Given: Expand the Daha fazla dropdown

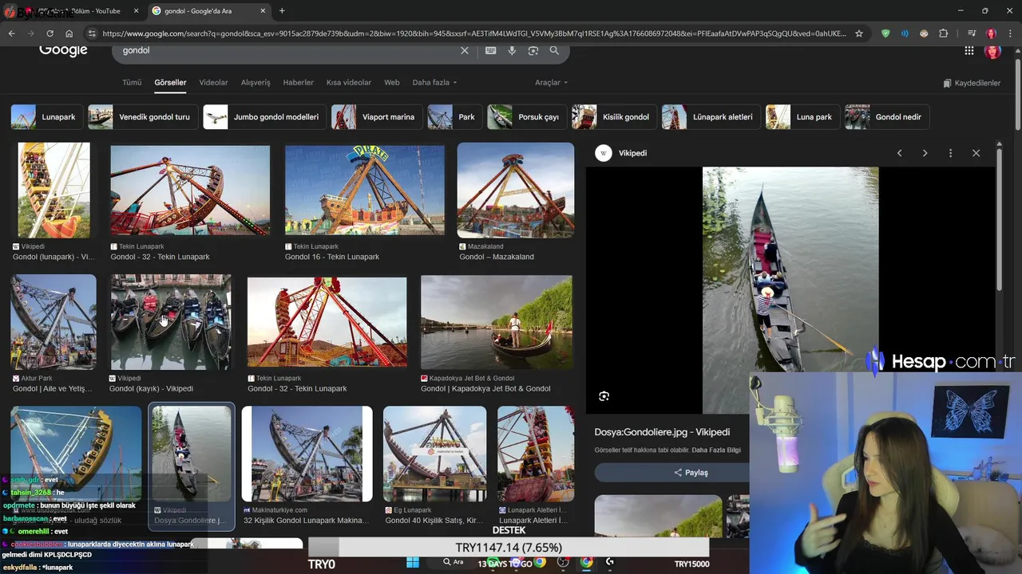Looking at the screenshot, I should pyautogui.click(x=434, y=83).
